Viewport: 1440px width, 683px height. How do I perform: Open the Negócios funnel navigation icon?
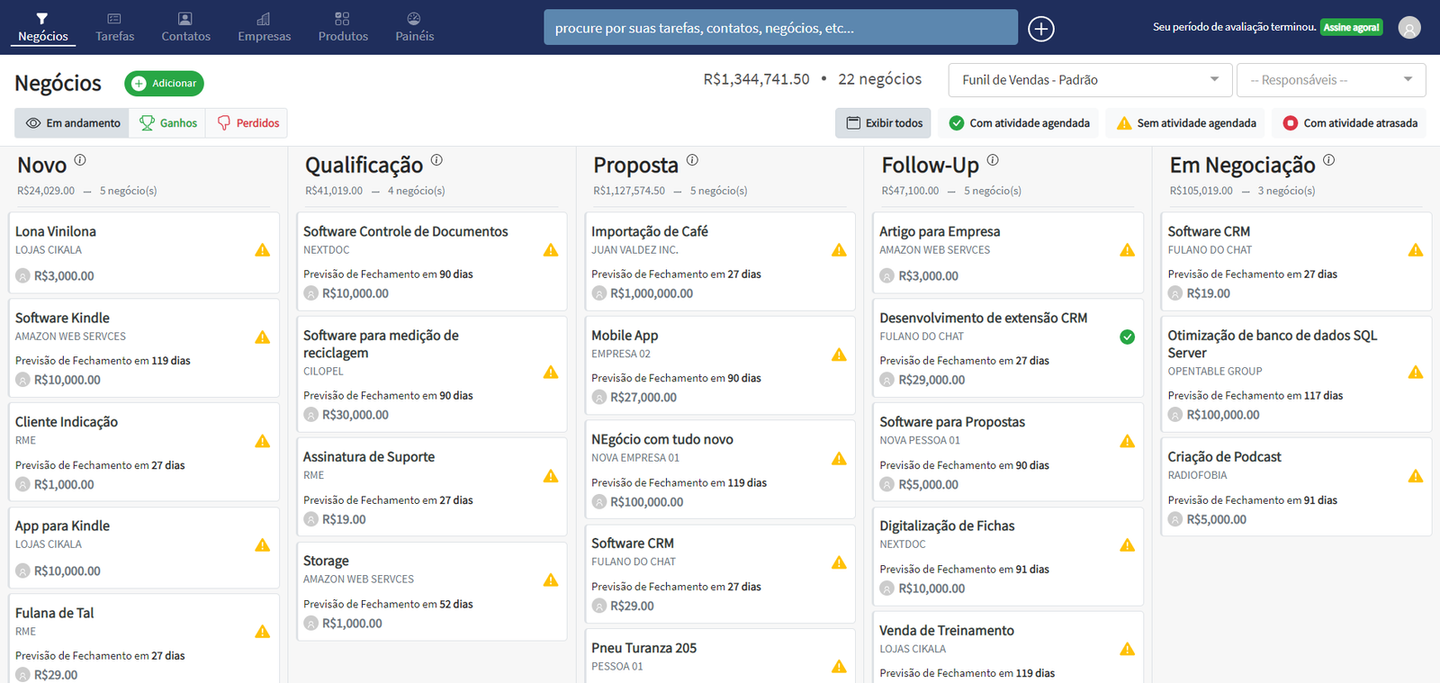click(42, 19)
